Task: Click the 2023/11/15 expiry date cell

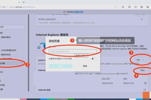Action: (129, 83)
